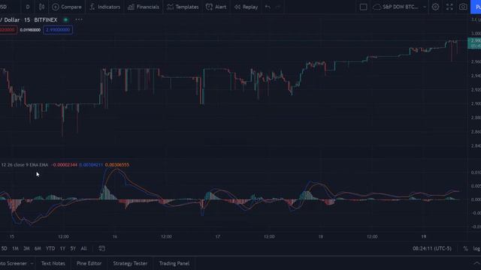The image size is (481, 270).
Task: Click the red sell price box
Action: (8, 30)
